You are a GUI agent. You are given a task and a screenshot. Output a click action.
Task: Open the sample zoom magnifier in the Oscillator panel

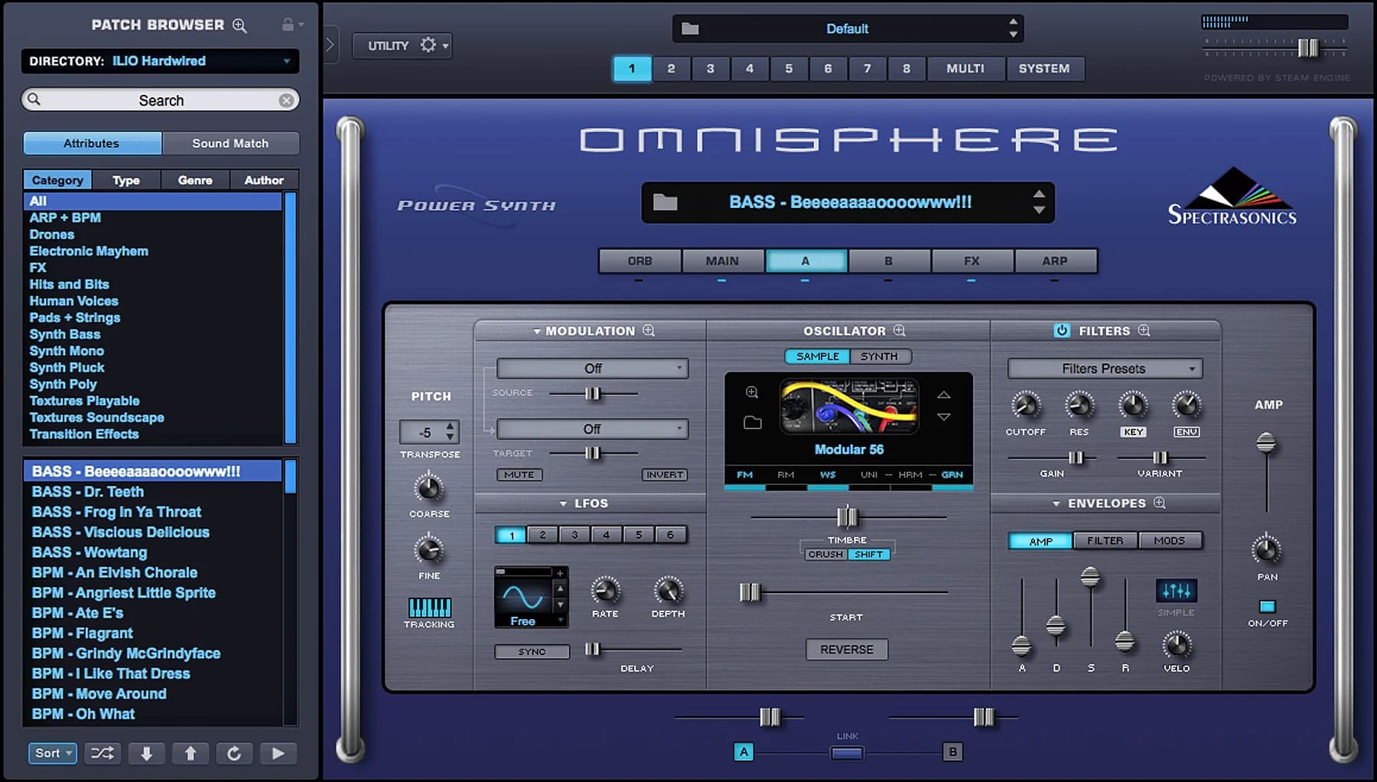pyautogui.click(x=752, y=392)
